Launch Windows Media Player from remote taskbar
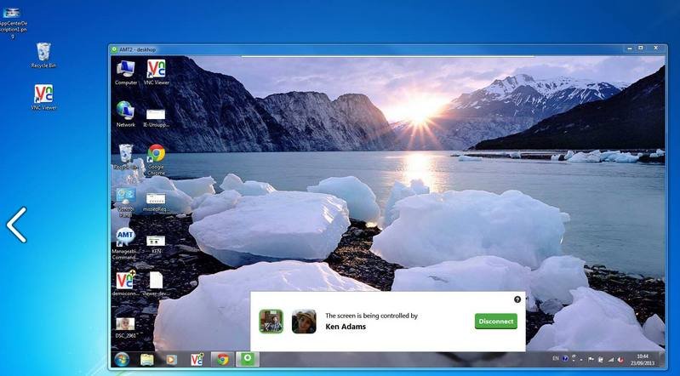 [172, 360]
